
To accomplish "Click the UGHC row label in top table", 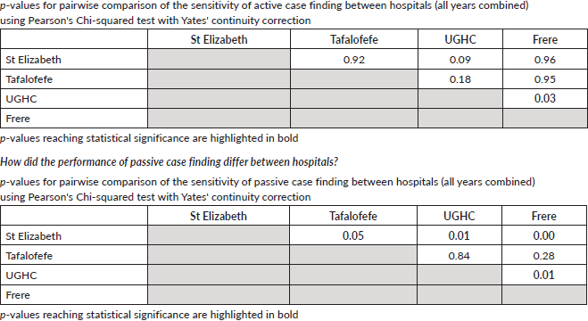I will point(21,99).
